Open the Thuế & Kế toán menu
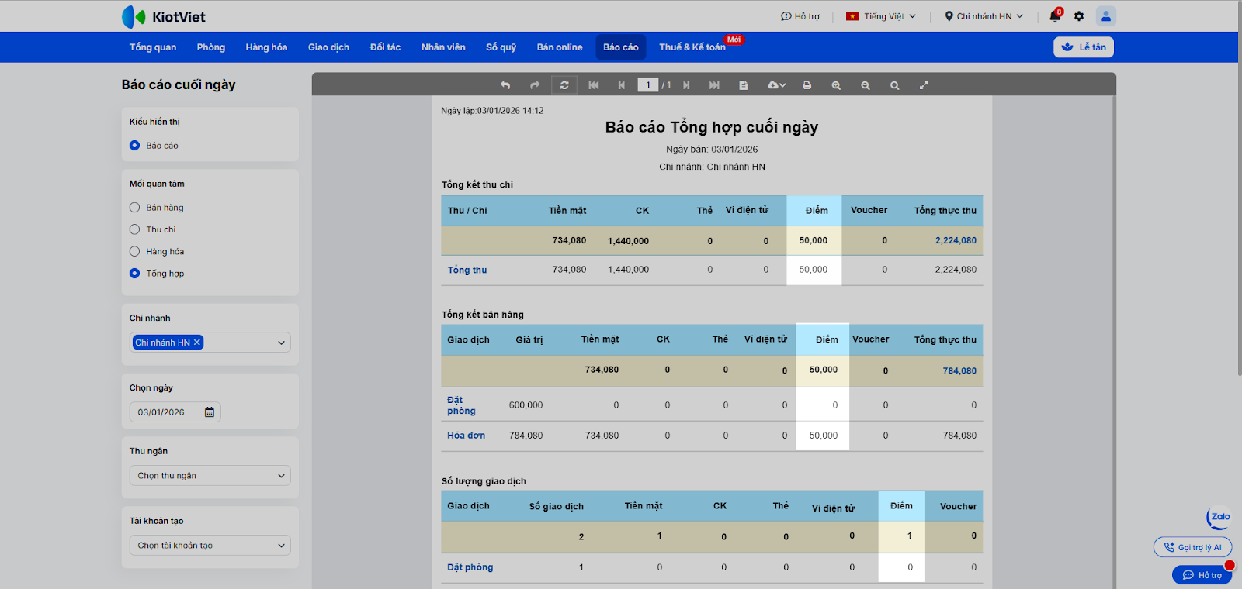1242x589 pixels. [692, 47]
